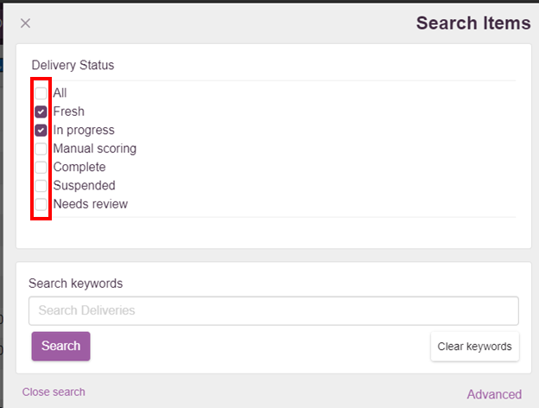Viewport: 539px width, 408px height.
Task: Uncheck the In progress checkbox
Action: tap(41, 131)
